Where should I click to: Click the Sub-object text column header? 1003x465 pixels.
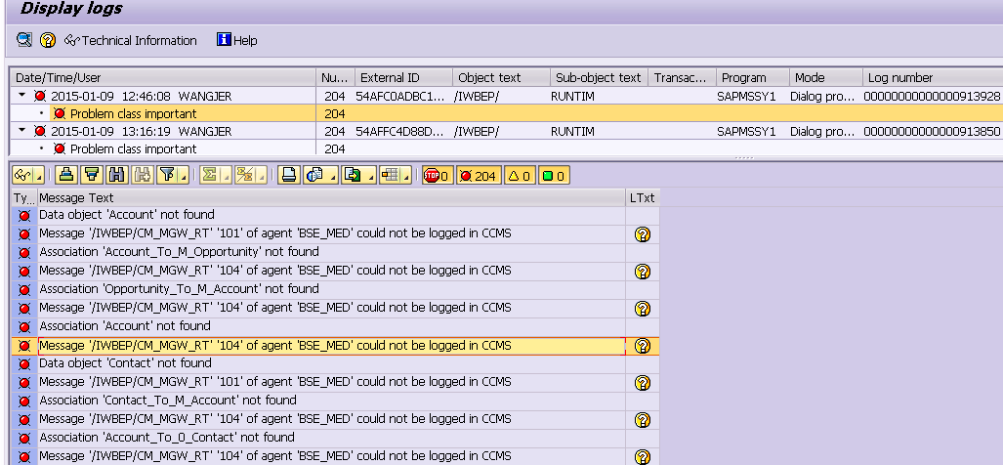click(600, 77)
